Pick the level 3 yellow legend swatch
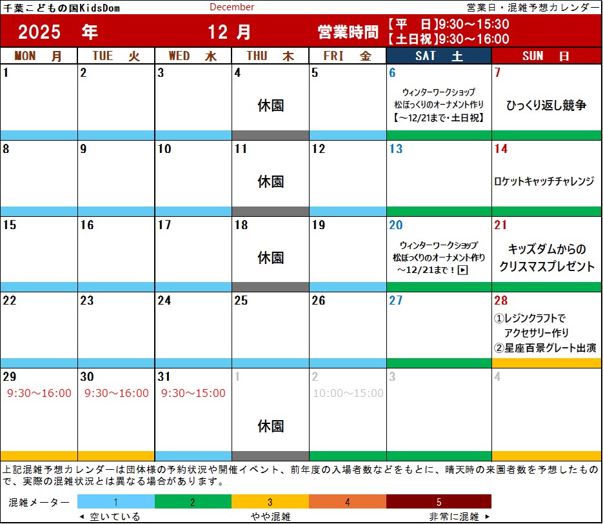This screenshot has height=524, width=603. pyautogui.click(x=270, y=501)
